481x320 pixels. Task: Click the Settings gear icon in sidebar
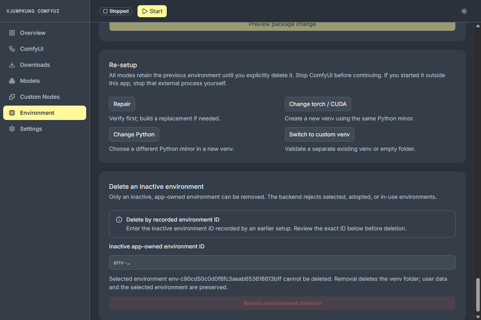point(12,129)
